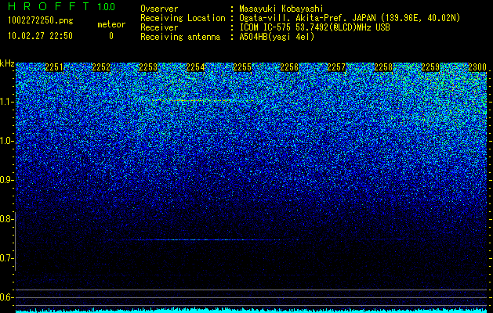Image resolution: width=493 pixels, height=313 pixels.
Task: Click the 2259 time marker
Action: pyautogui.click(x=430, y=67)
